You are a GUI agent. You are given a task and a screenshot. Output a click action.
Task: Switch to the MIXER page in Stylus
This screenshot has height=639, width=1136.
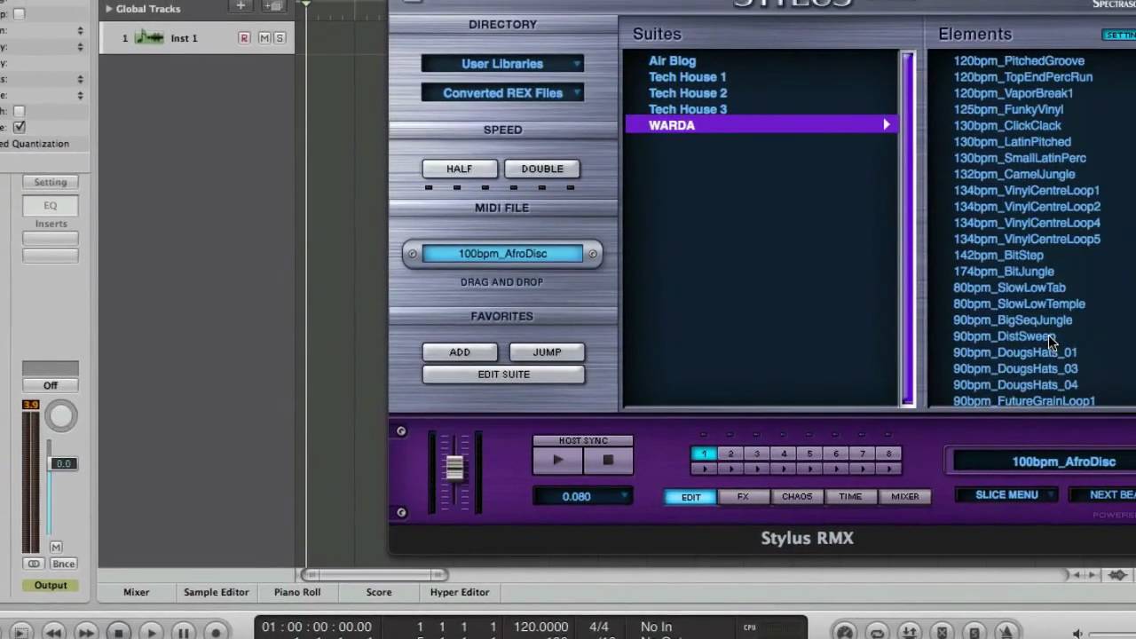[905, 497]
